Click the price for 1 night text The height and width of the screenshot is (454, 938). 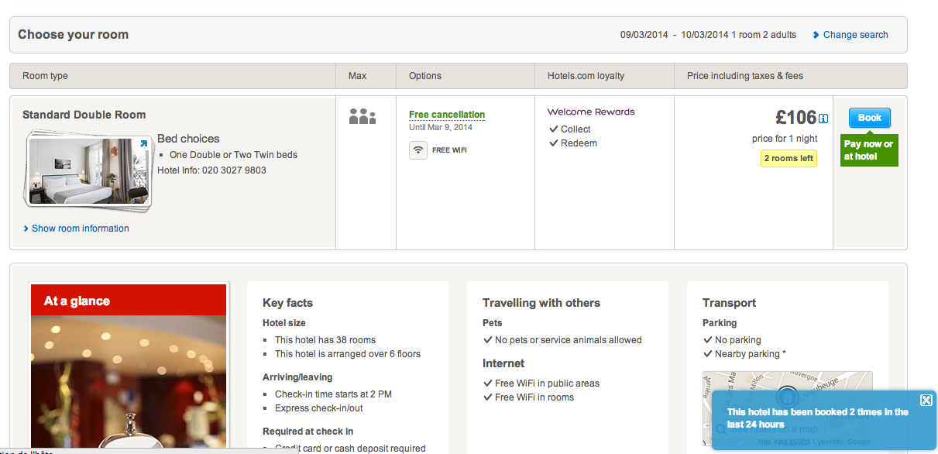click(785, 139)
